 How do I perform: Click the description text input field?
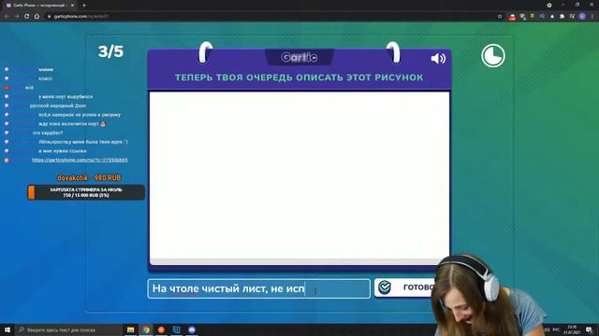[x=259, y=288]
